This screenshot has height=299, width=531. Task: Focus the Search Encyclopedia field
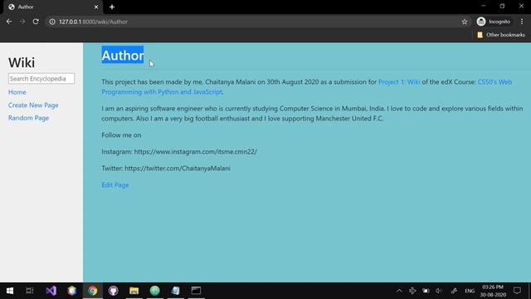pyautogui.click(x=41, y=79)
